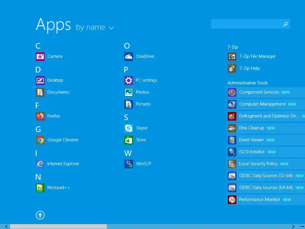Click the 'Camera' text label
305x229 pixels.
click(55, 56)
